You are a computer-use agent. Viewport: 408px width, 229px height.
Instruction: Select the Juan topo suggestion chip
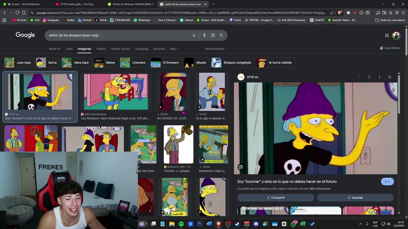(x=19, y=63)
